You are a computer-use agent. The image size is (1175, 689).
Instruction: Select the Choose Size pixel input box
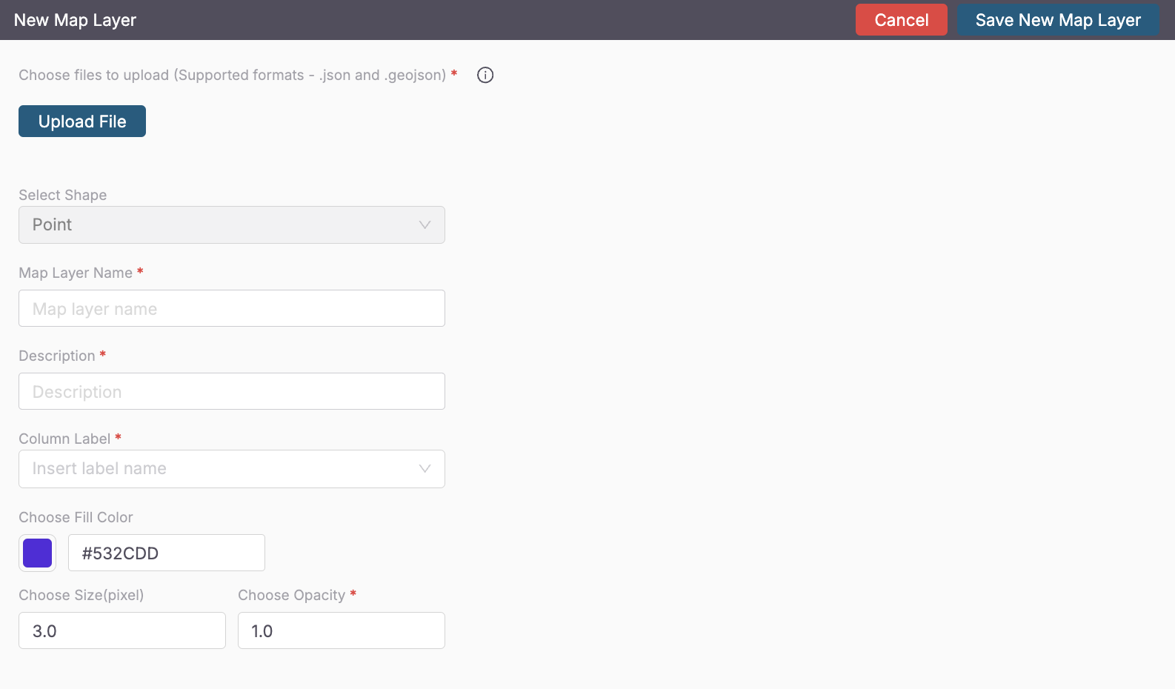(122, 631)
